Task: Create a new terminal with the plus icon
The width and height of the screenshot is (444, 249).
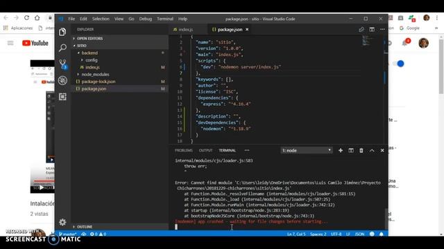Action: click(341, 151)
